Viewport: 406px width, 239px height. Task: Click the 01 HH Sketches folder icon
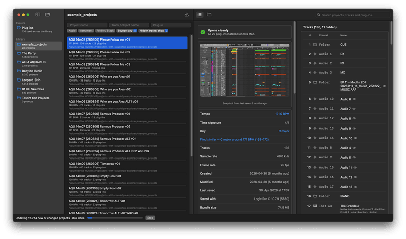tap(19, 89)
